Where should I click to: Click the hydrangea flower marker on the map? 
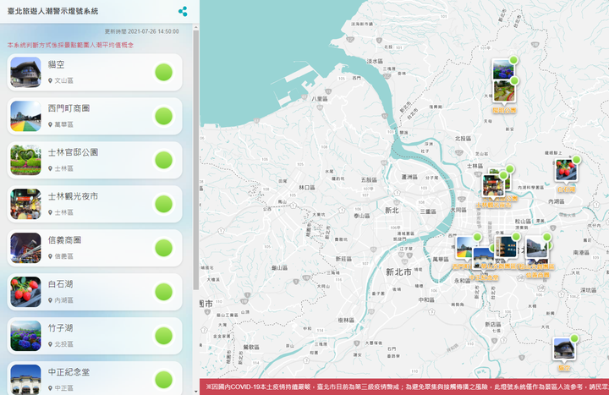pos(503,69)
